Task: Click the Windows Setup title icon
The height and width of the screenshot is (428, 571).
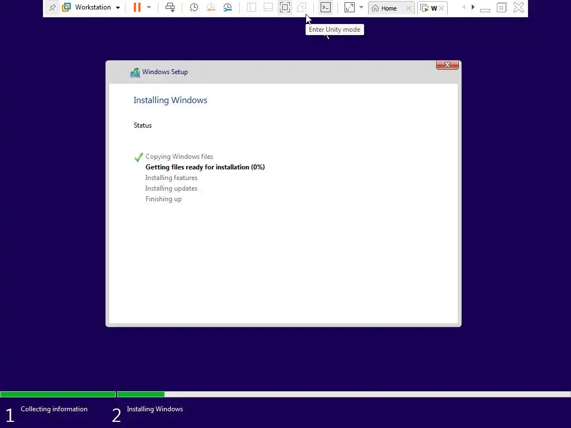Action: (135, 72)
